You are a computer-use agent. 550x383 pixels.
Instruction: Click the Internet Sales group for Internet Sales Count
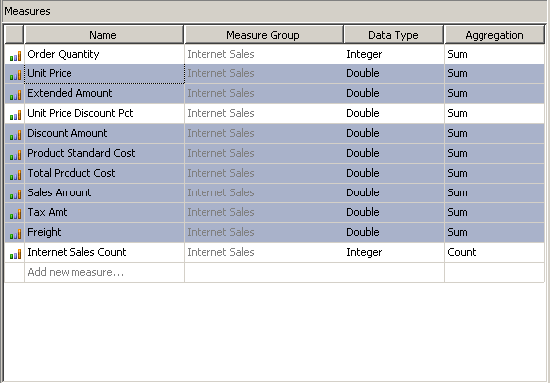point(264,253)
